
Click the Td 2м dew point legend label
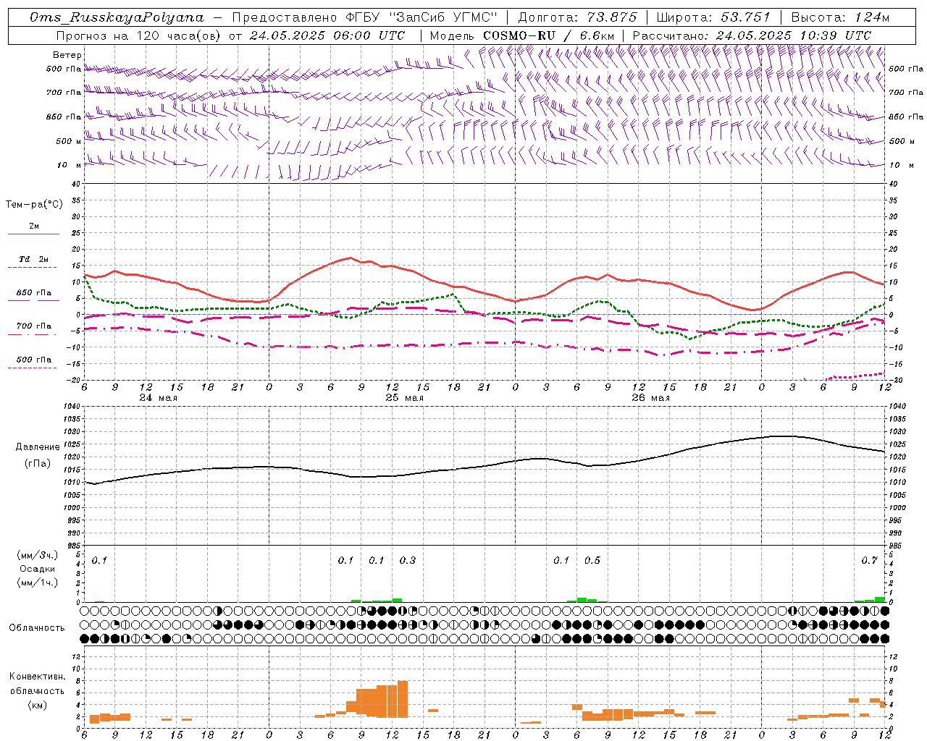tap(34, 259)
